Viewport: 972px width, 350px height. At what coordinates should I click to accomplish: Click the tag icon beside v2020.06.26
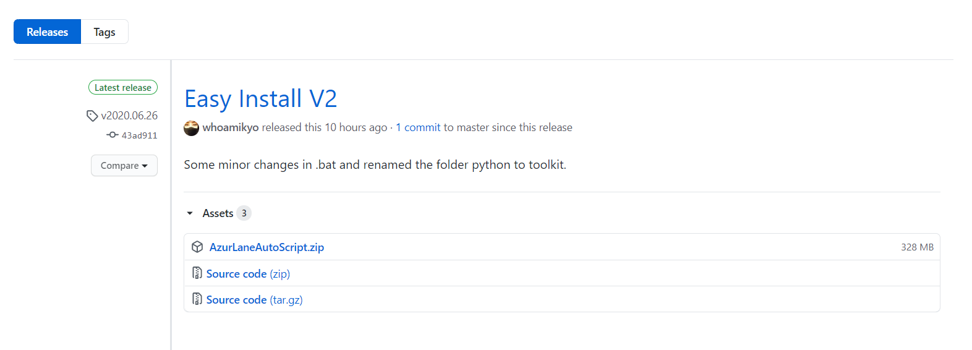tap(92, 116)
